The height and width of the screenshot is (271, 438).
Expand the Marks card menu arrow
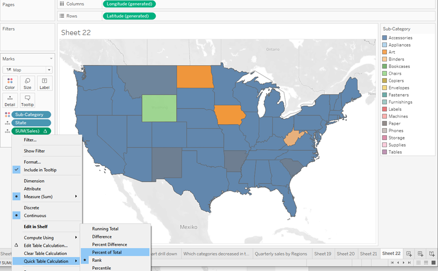coord(51,59)
